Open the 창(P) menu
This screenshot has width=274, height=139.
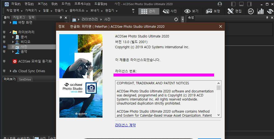click(54, 4)
